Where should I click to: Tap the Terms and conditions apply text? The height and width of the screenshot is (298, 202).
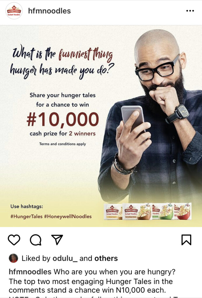(62, 144)
